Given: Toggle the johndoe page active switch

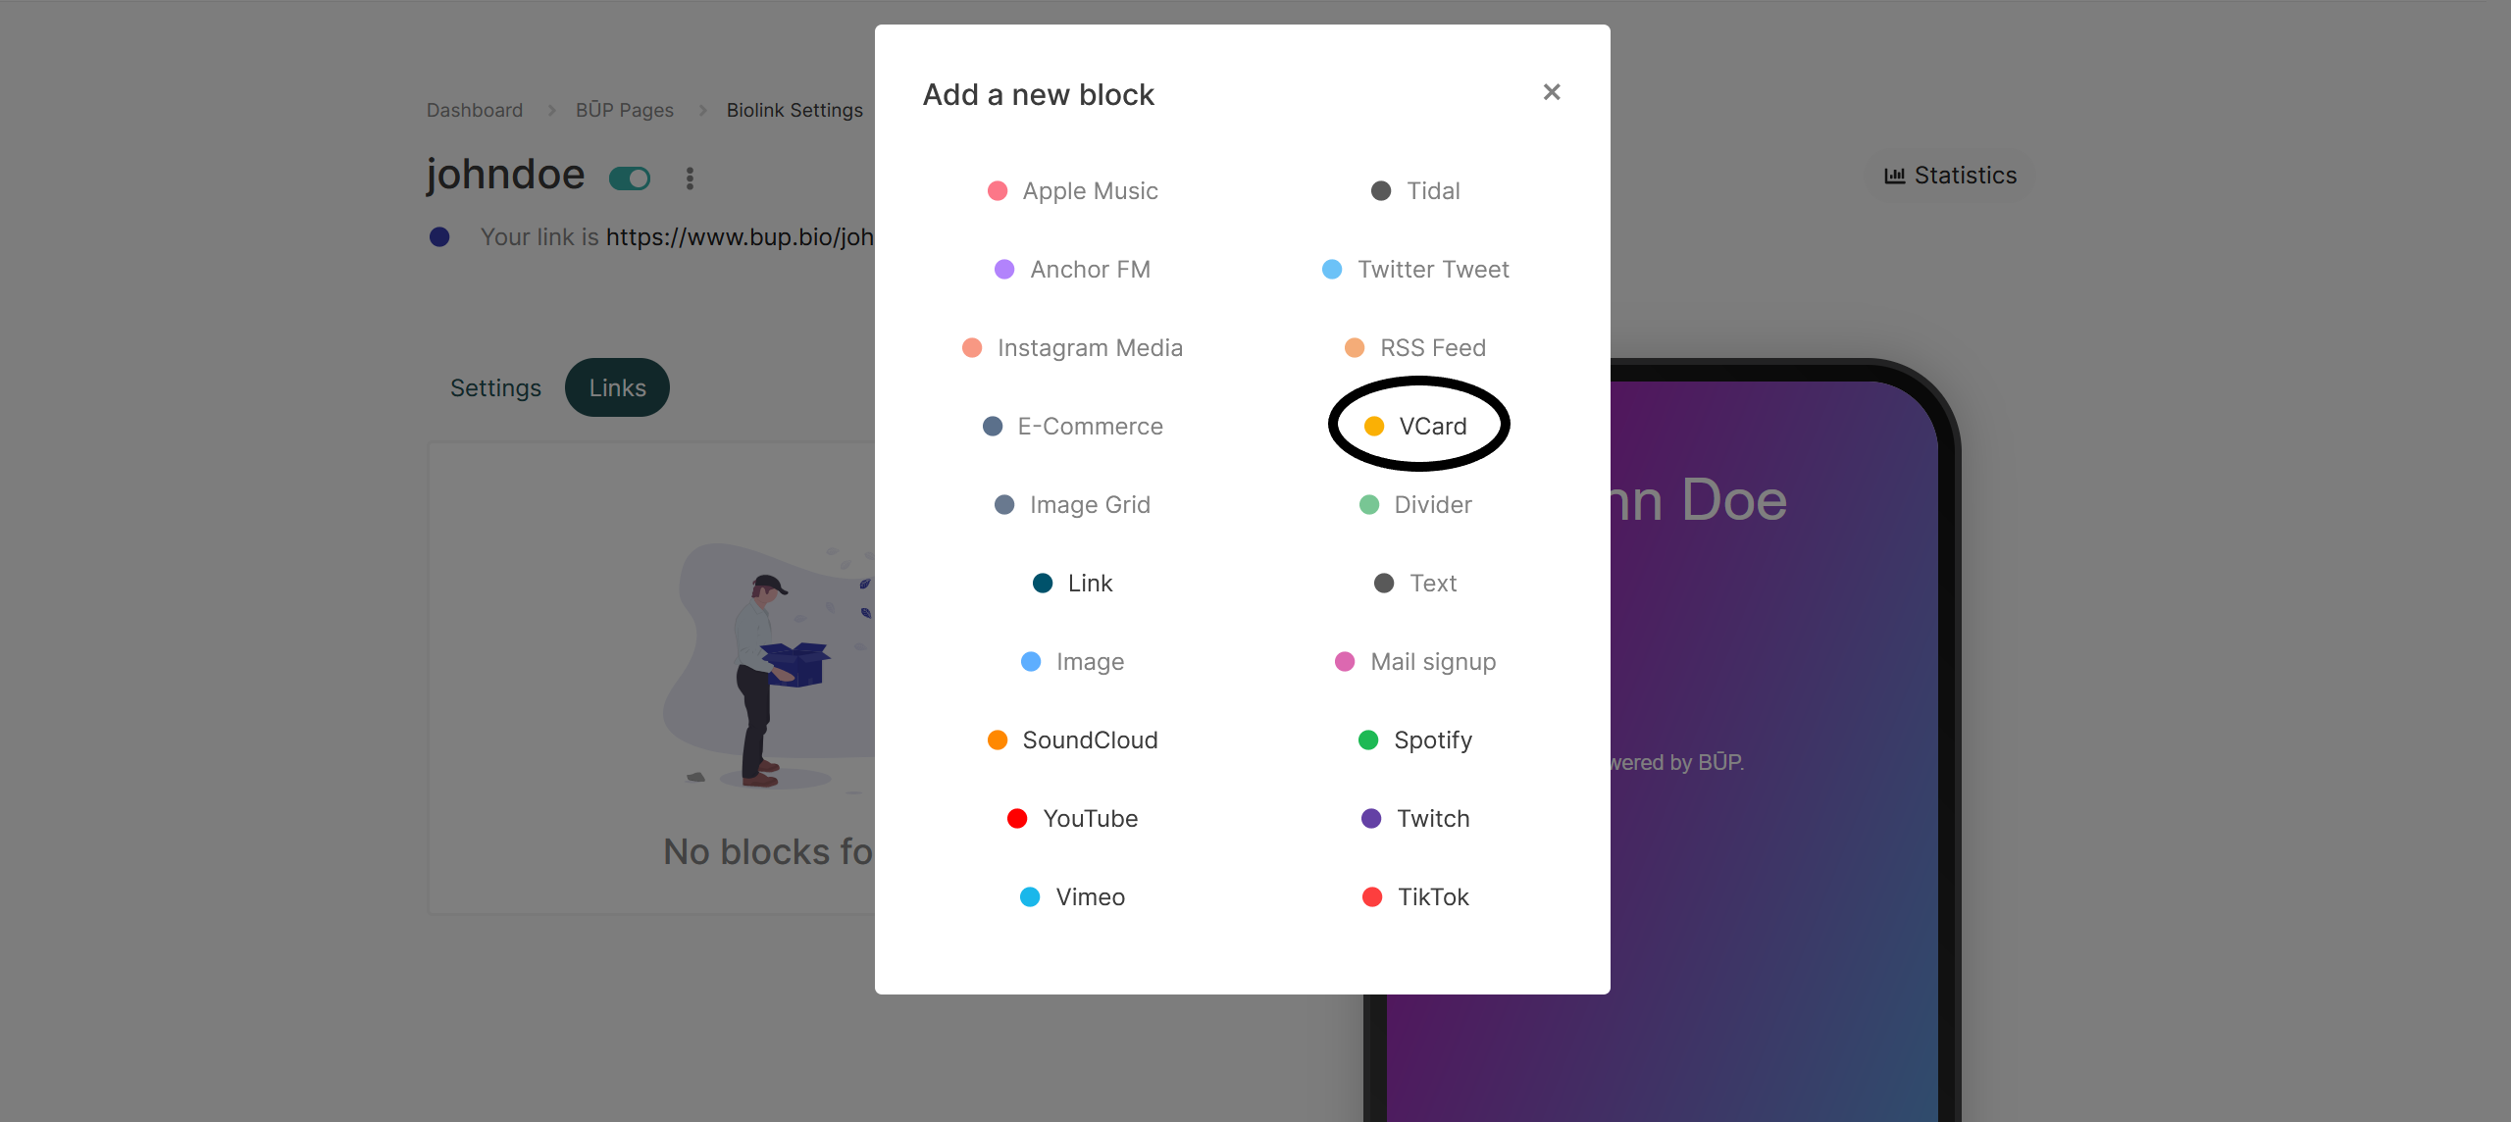Looking at the screenshot, I should click(x=630, y=178).
